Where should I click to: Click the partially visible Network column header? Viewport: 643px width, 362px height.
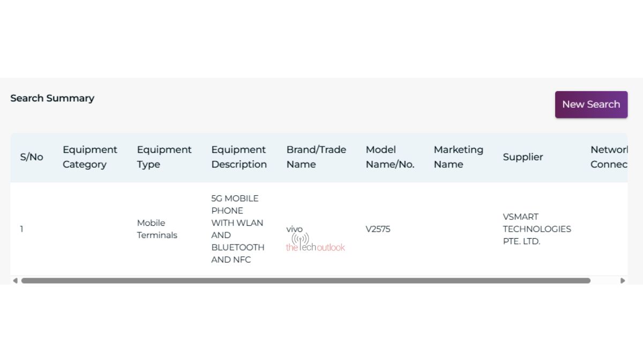(609, 157)
